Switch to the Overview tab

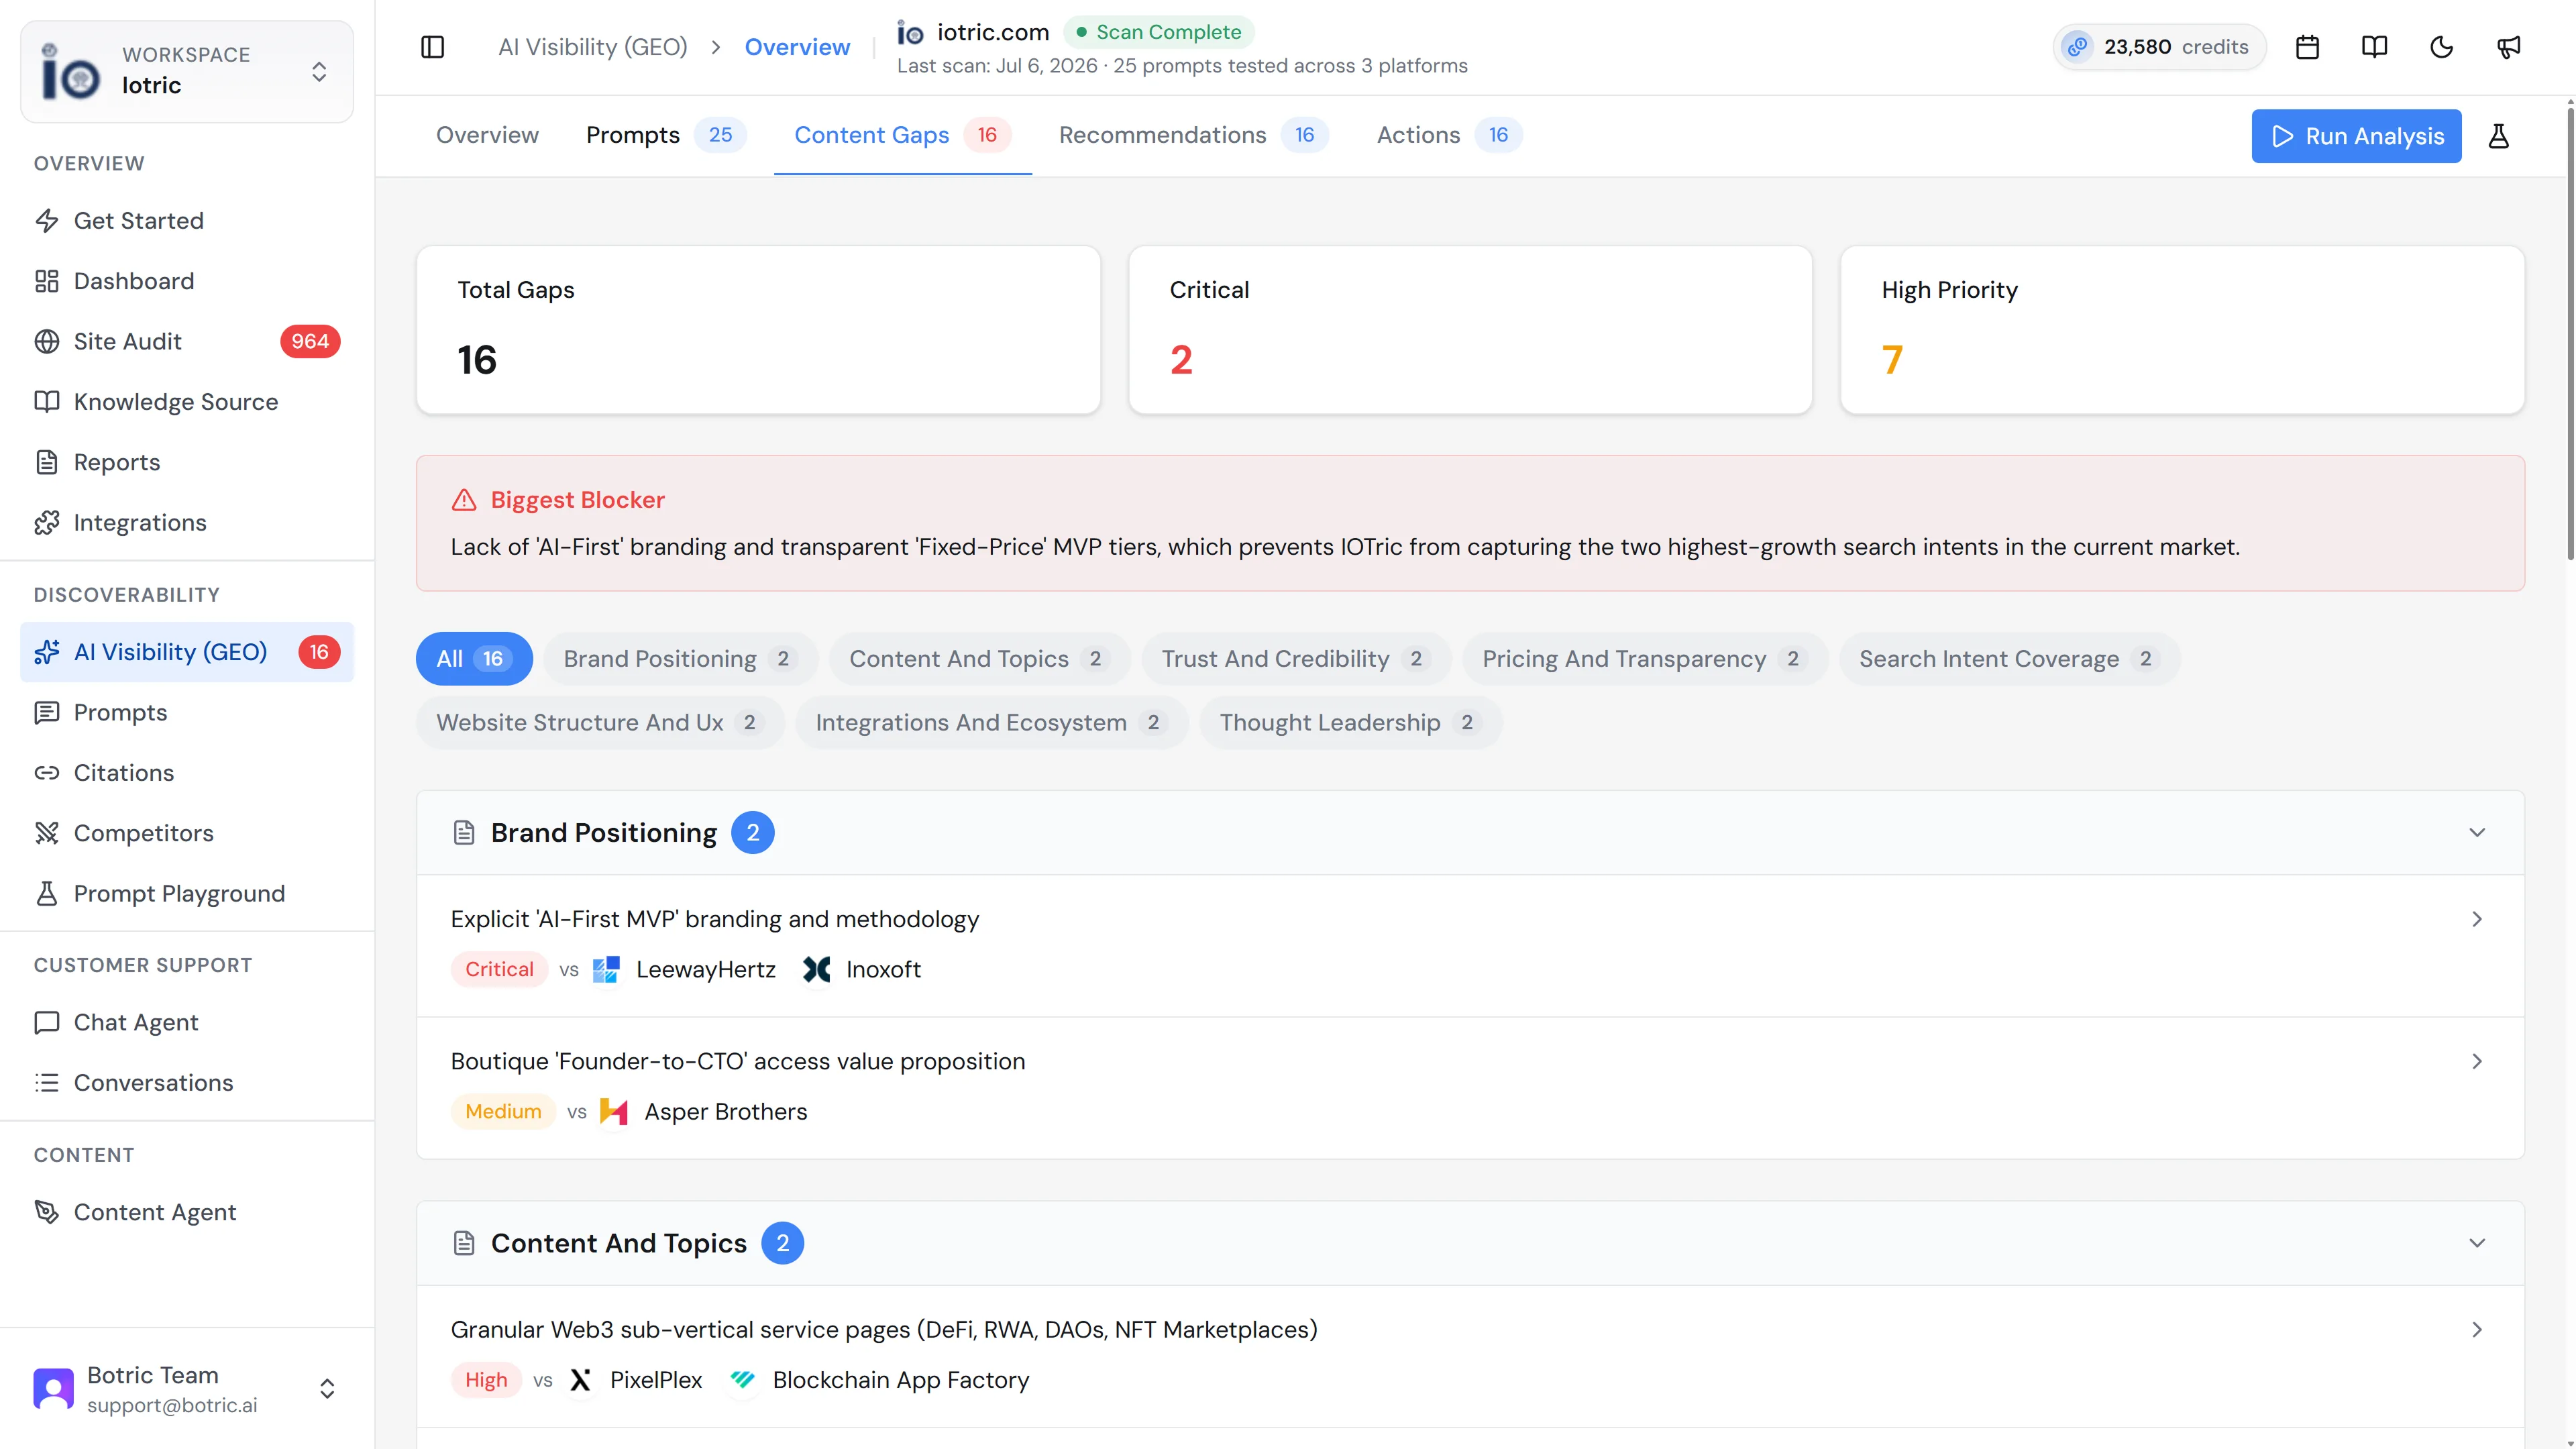click(x=487, y=135)
